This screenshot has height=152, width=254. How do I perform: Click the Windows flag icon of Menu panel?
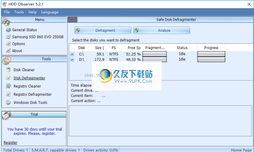(6, 21)
